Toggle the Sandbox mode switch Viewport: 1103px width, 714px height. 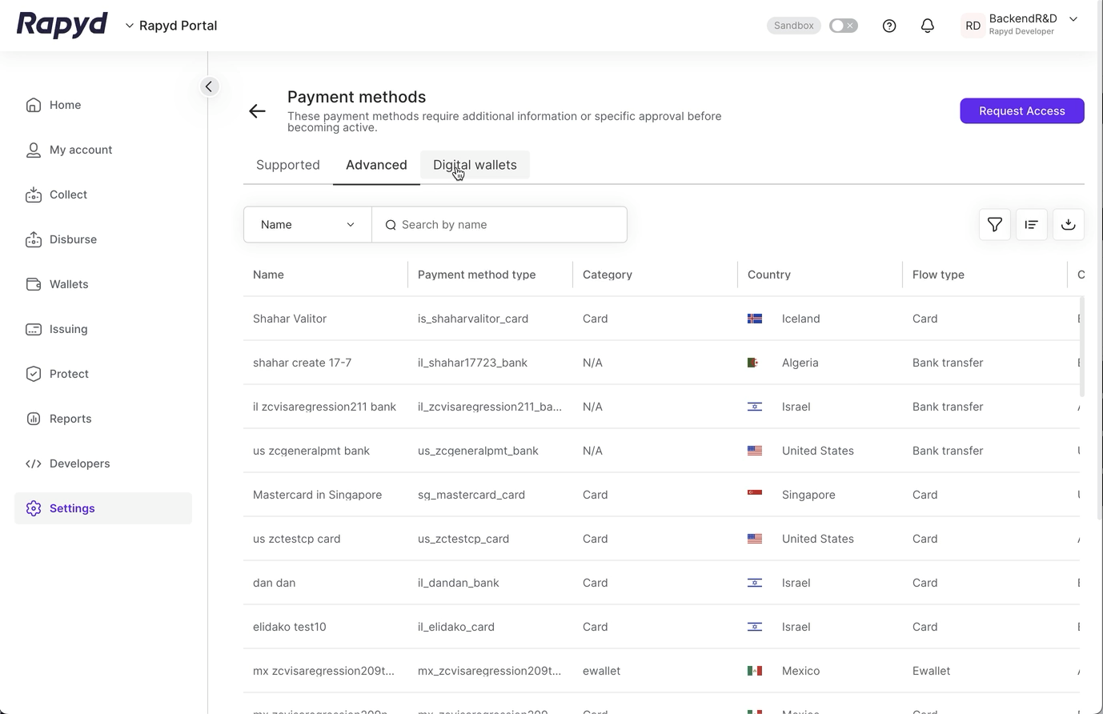click(x=843, y=26)
